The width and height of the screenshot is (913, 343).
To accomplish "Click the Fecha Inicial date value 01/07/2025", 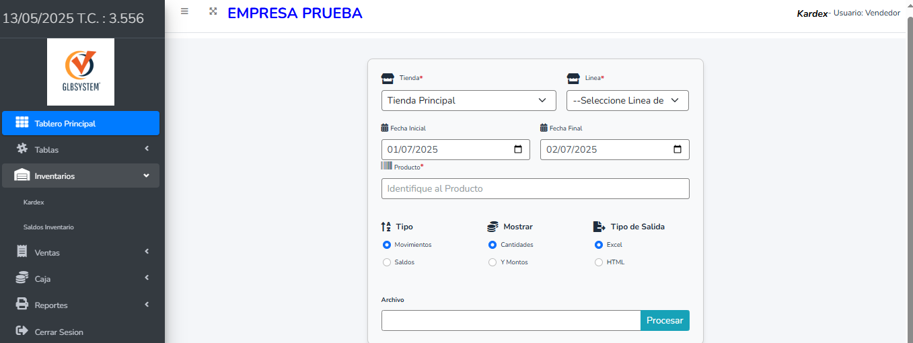I will click(x=412, y=149).
